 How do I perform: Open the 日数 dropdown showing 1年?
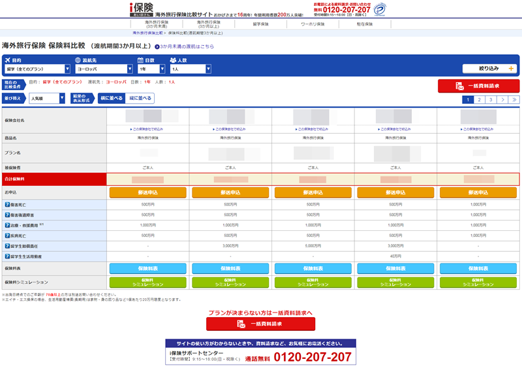pyautogui.click(x=151, y=69)
